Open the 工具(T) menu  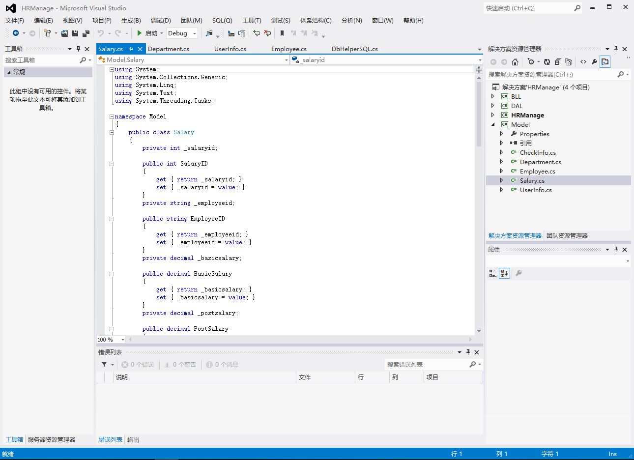point(252,21)
